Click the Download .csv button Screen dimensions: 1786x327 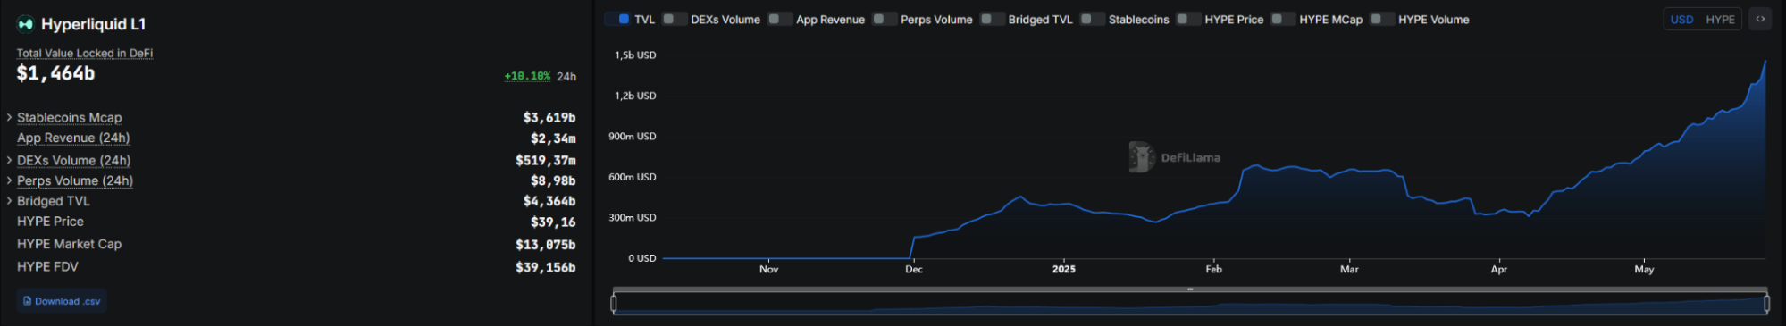click(62, 301)
